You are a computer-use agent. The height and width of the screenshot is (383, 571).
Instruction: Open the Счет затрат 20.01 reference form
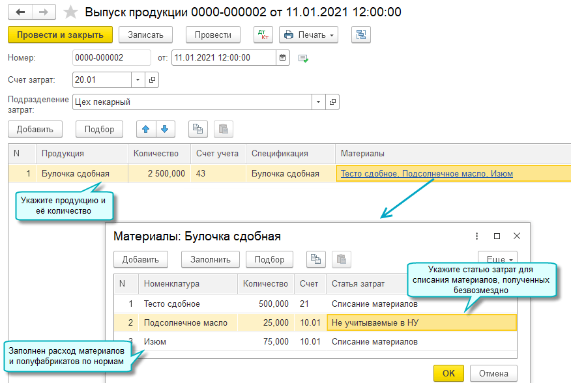point(152,79)
